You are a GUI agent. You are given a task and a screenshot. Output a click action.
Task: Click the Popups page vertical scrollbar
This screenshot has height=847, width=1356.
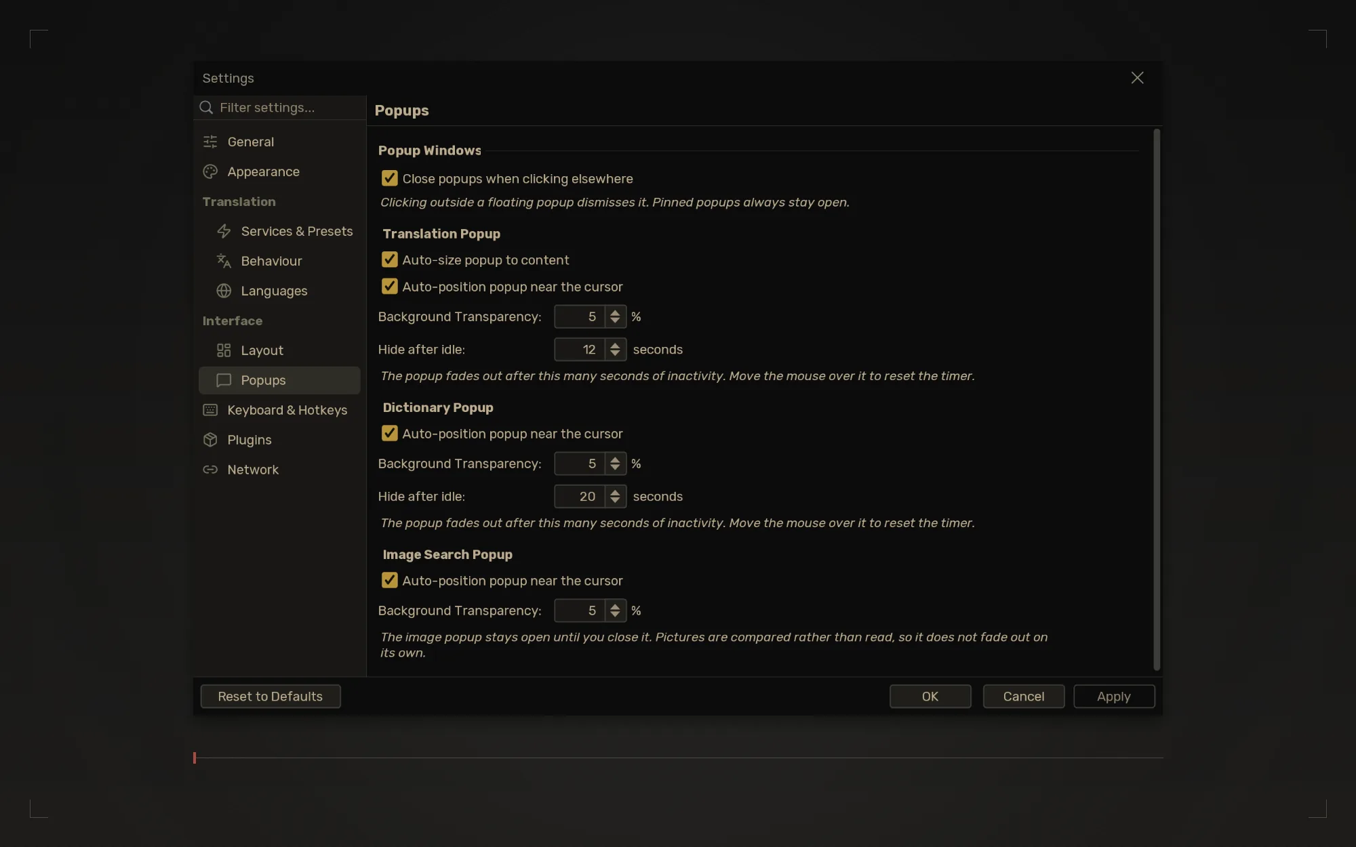pos(1157,400)
